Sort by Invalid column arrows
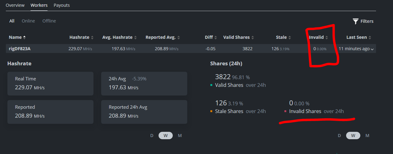Viewport: 393px width, 154px height. point(327,38)
